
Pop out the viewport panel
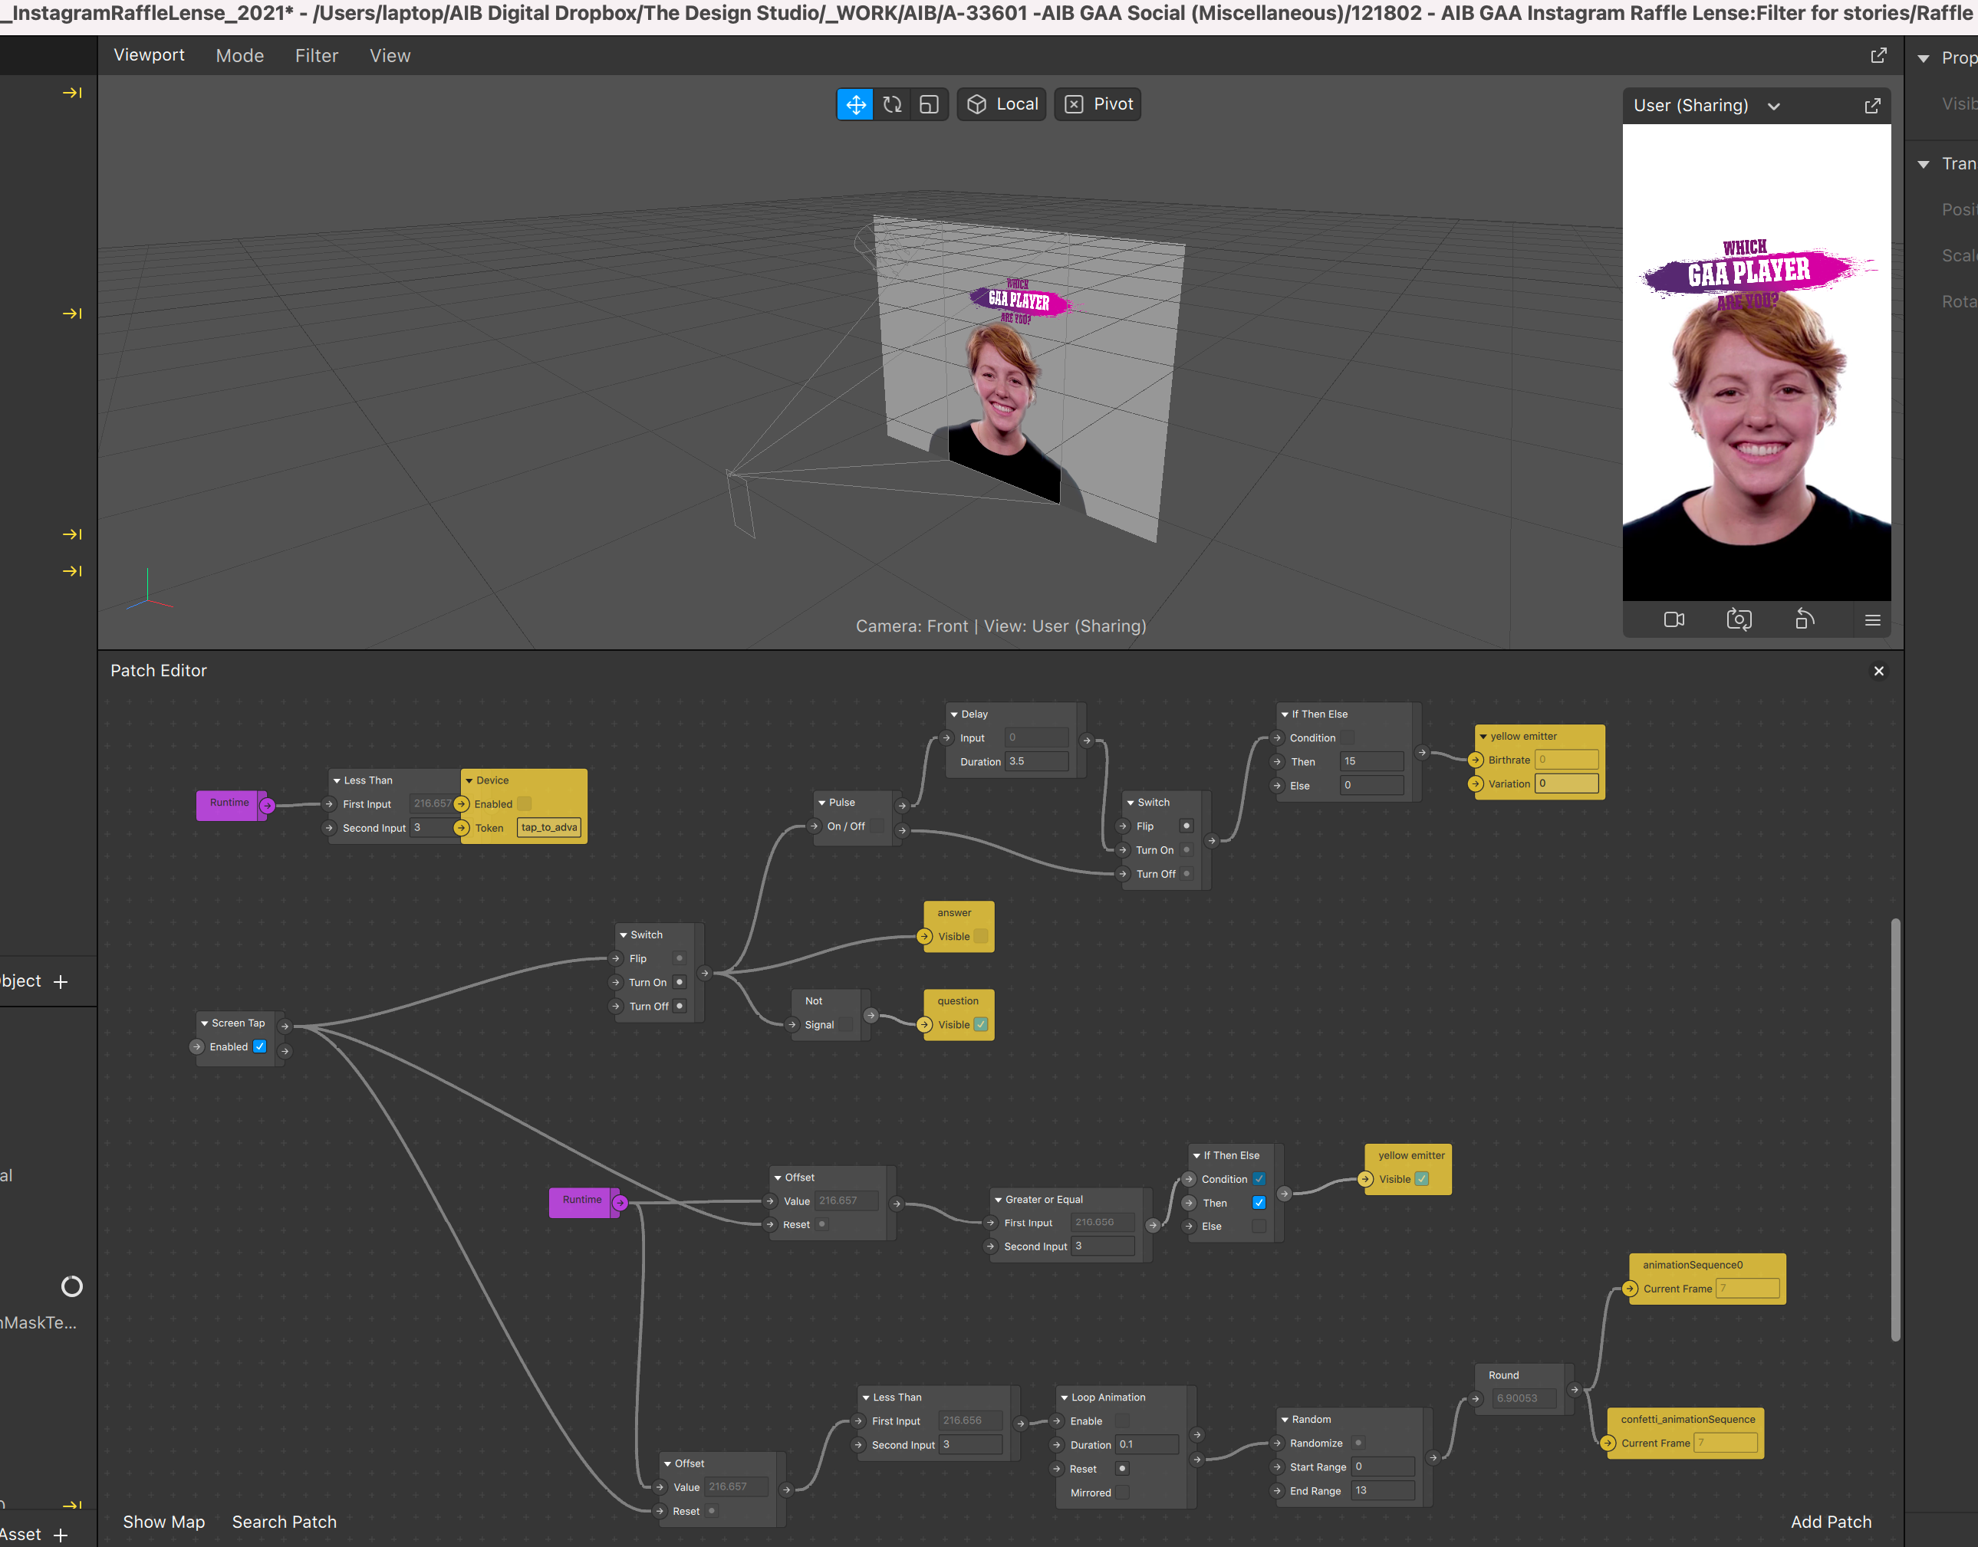(1878, 56)
